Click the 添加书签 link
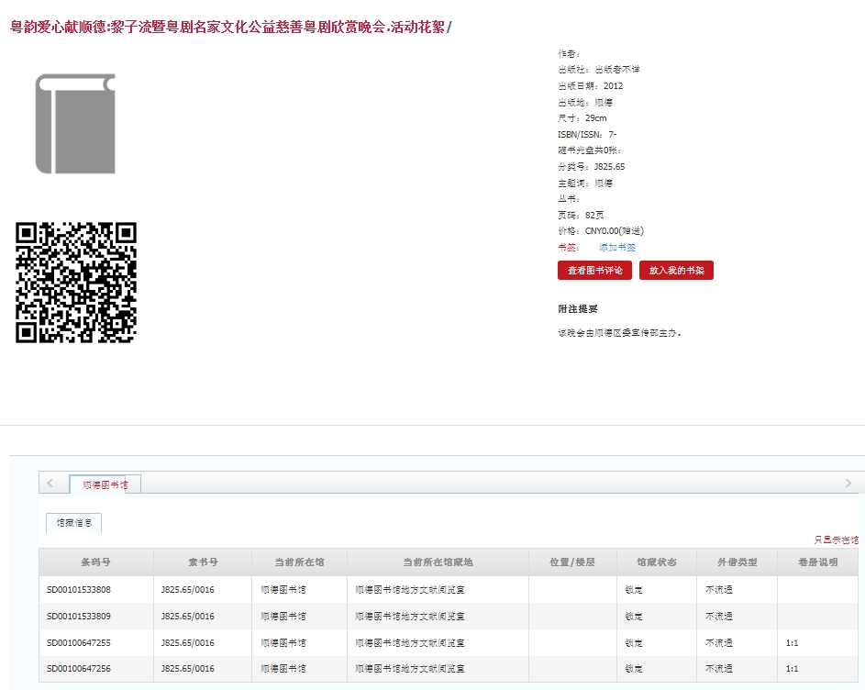Image resolution: width=865 pixels, height=690 pixels. (617, 248)
